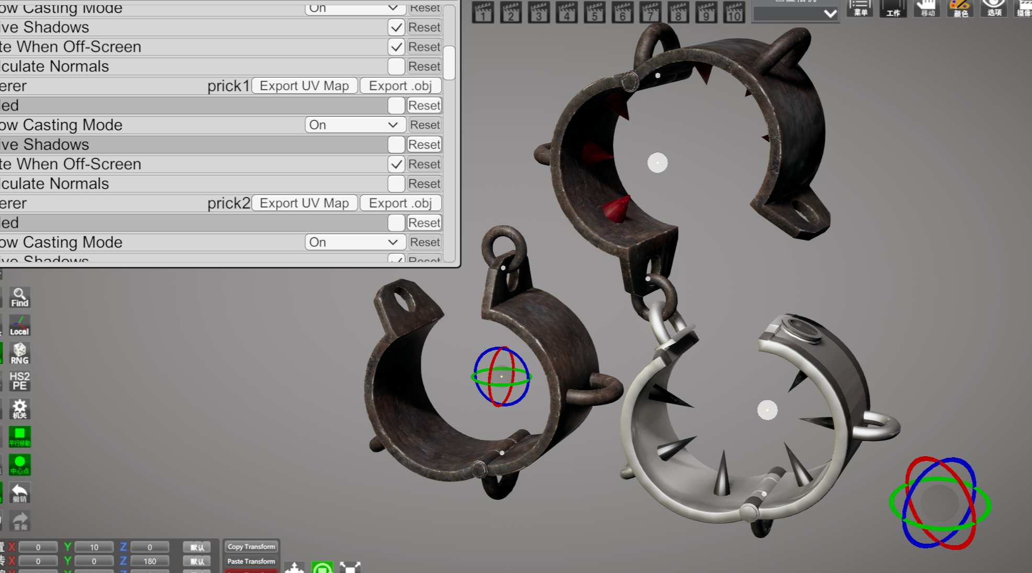The width and height of the screenshot is (1032, 573).
Task: Export UV Map for prick1
Action: [305, 86]
